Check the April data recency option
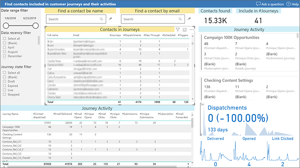 click(x=5, y=47)
